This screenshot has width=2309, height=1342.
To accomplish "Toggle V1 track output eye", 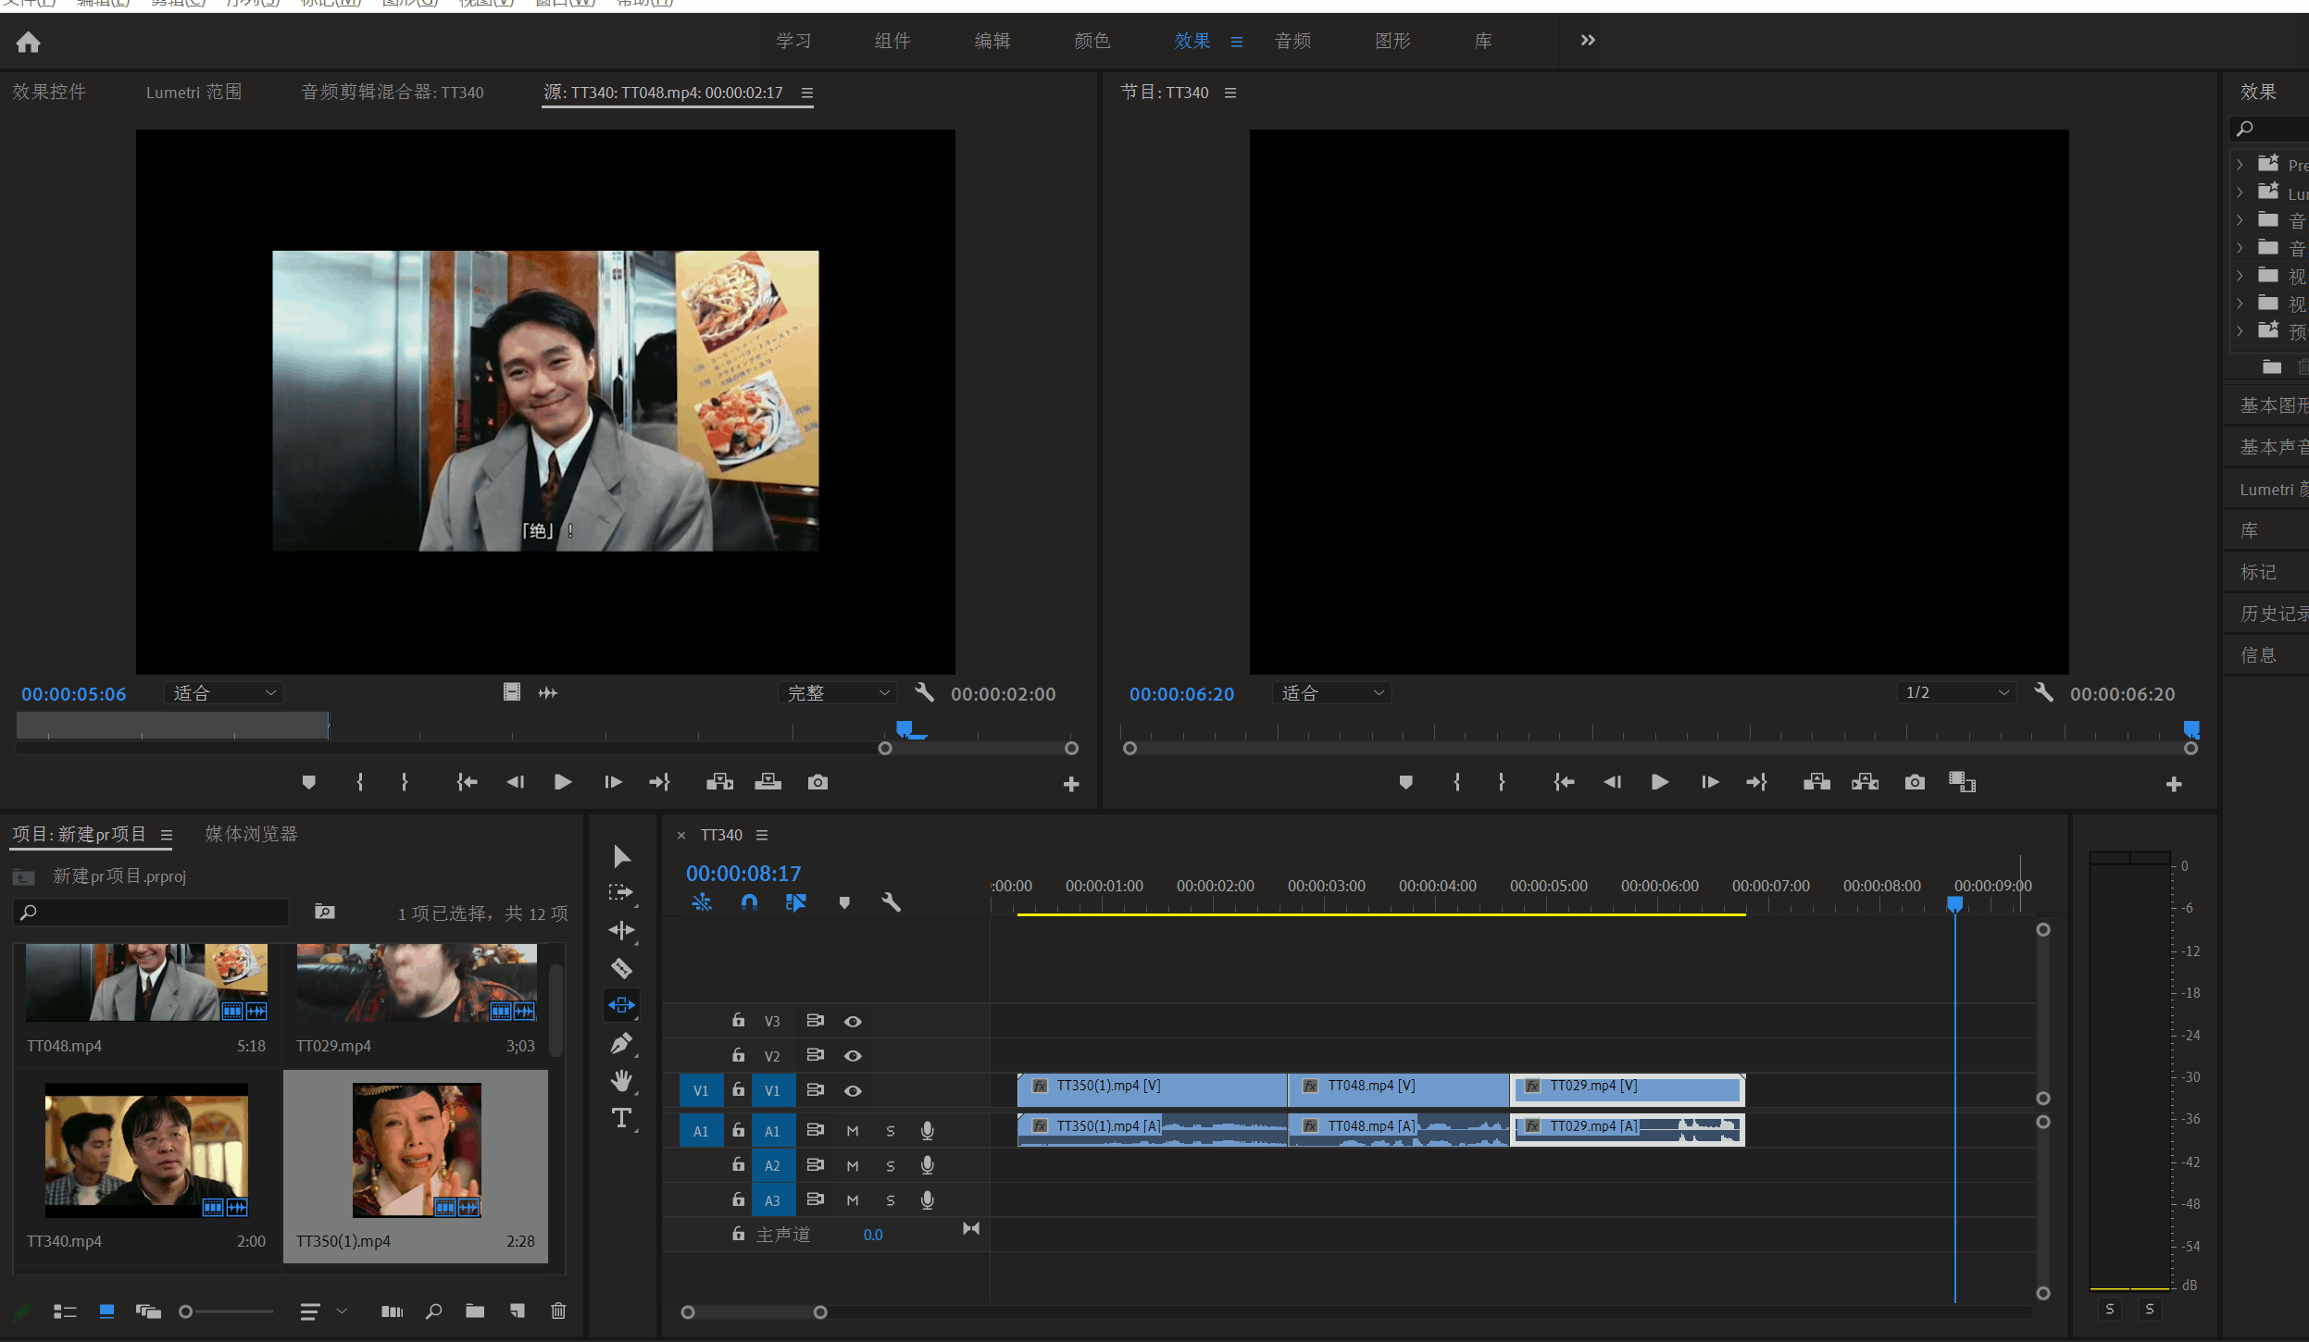I will 853,1091.
